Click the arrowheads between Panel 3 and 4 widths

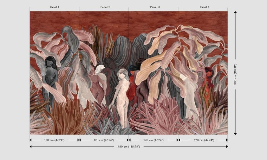[x=178, y=140]
